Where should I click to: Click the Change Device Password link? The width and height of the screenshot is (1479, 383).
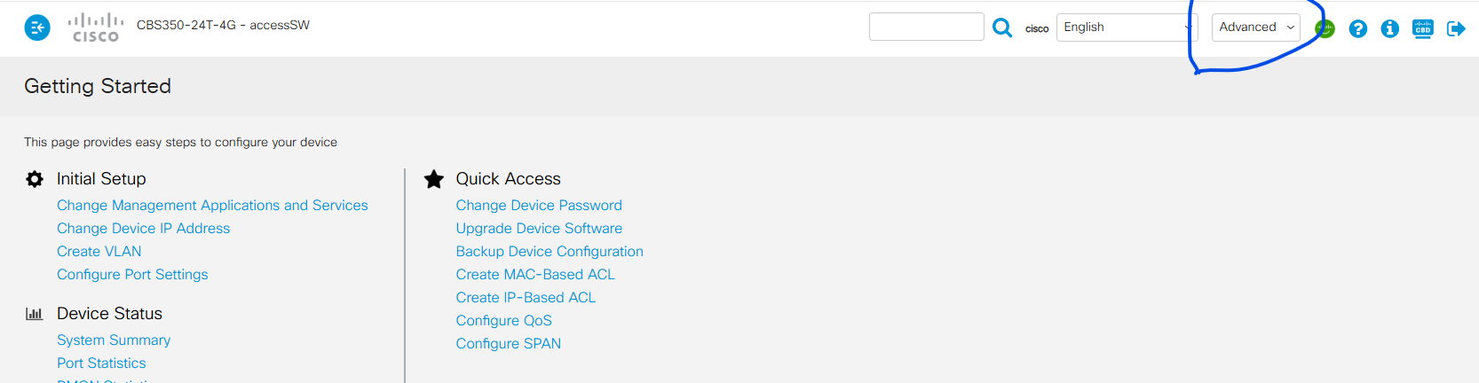click(539, 206)
